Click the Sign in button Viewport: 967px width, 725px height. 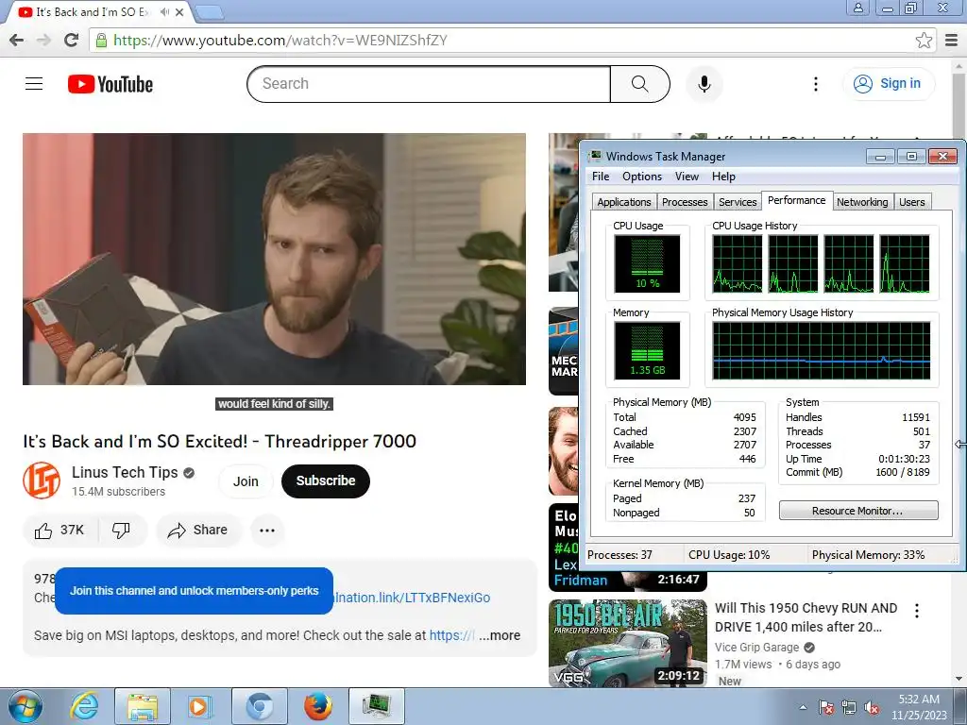click(888, 84)
